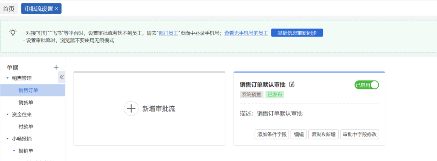Click the 添加条件字段 button
This screenshot has height=161, width=437.
[272, 134]
